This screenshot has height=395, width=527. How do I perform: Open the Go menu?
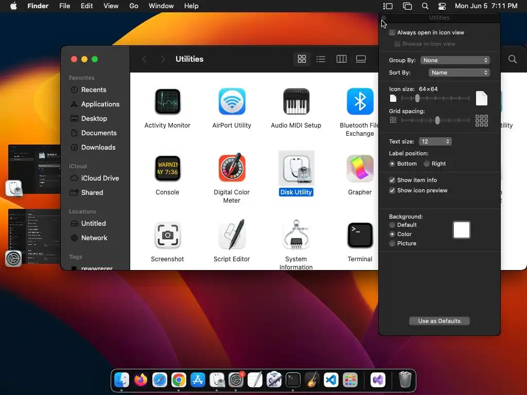[134, 6]
